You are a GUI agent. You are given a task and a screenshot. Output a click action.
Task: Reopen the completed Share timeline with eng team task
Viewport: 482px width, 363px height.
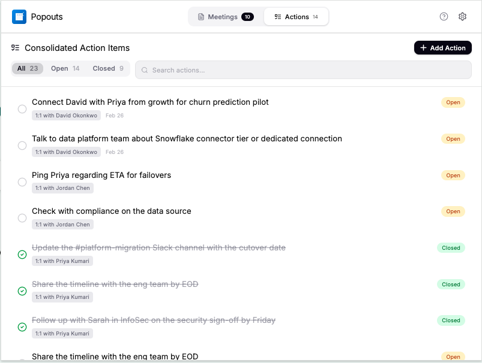click(x=22, y=291)
